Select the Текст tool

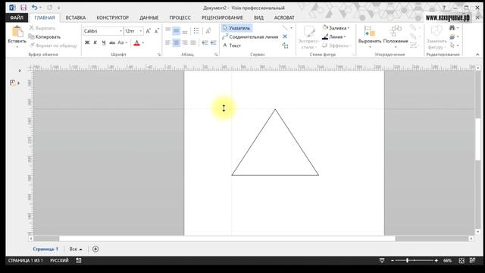click(232, 45)
